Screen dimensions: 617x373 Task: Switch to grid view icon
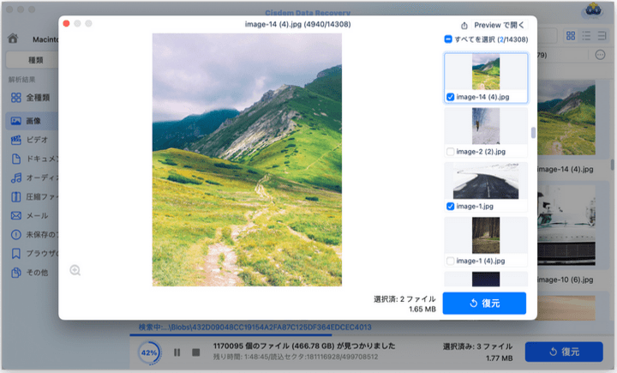point(572,35)
